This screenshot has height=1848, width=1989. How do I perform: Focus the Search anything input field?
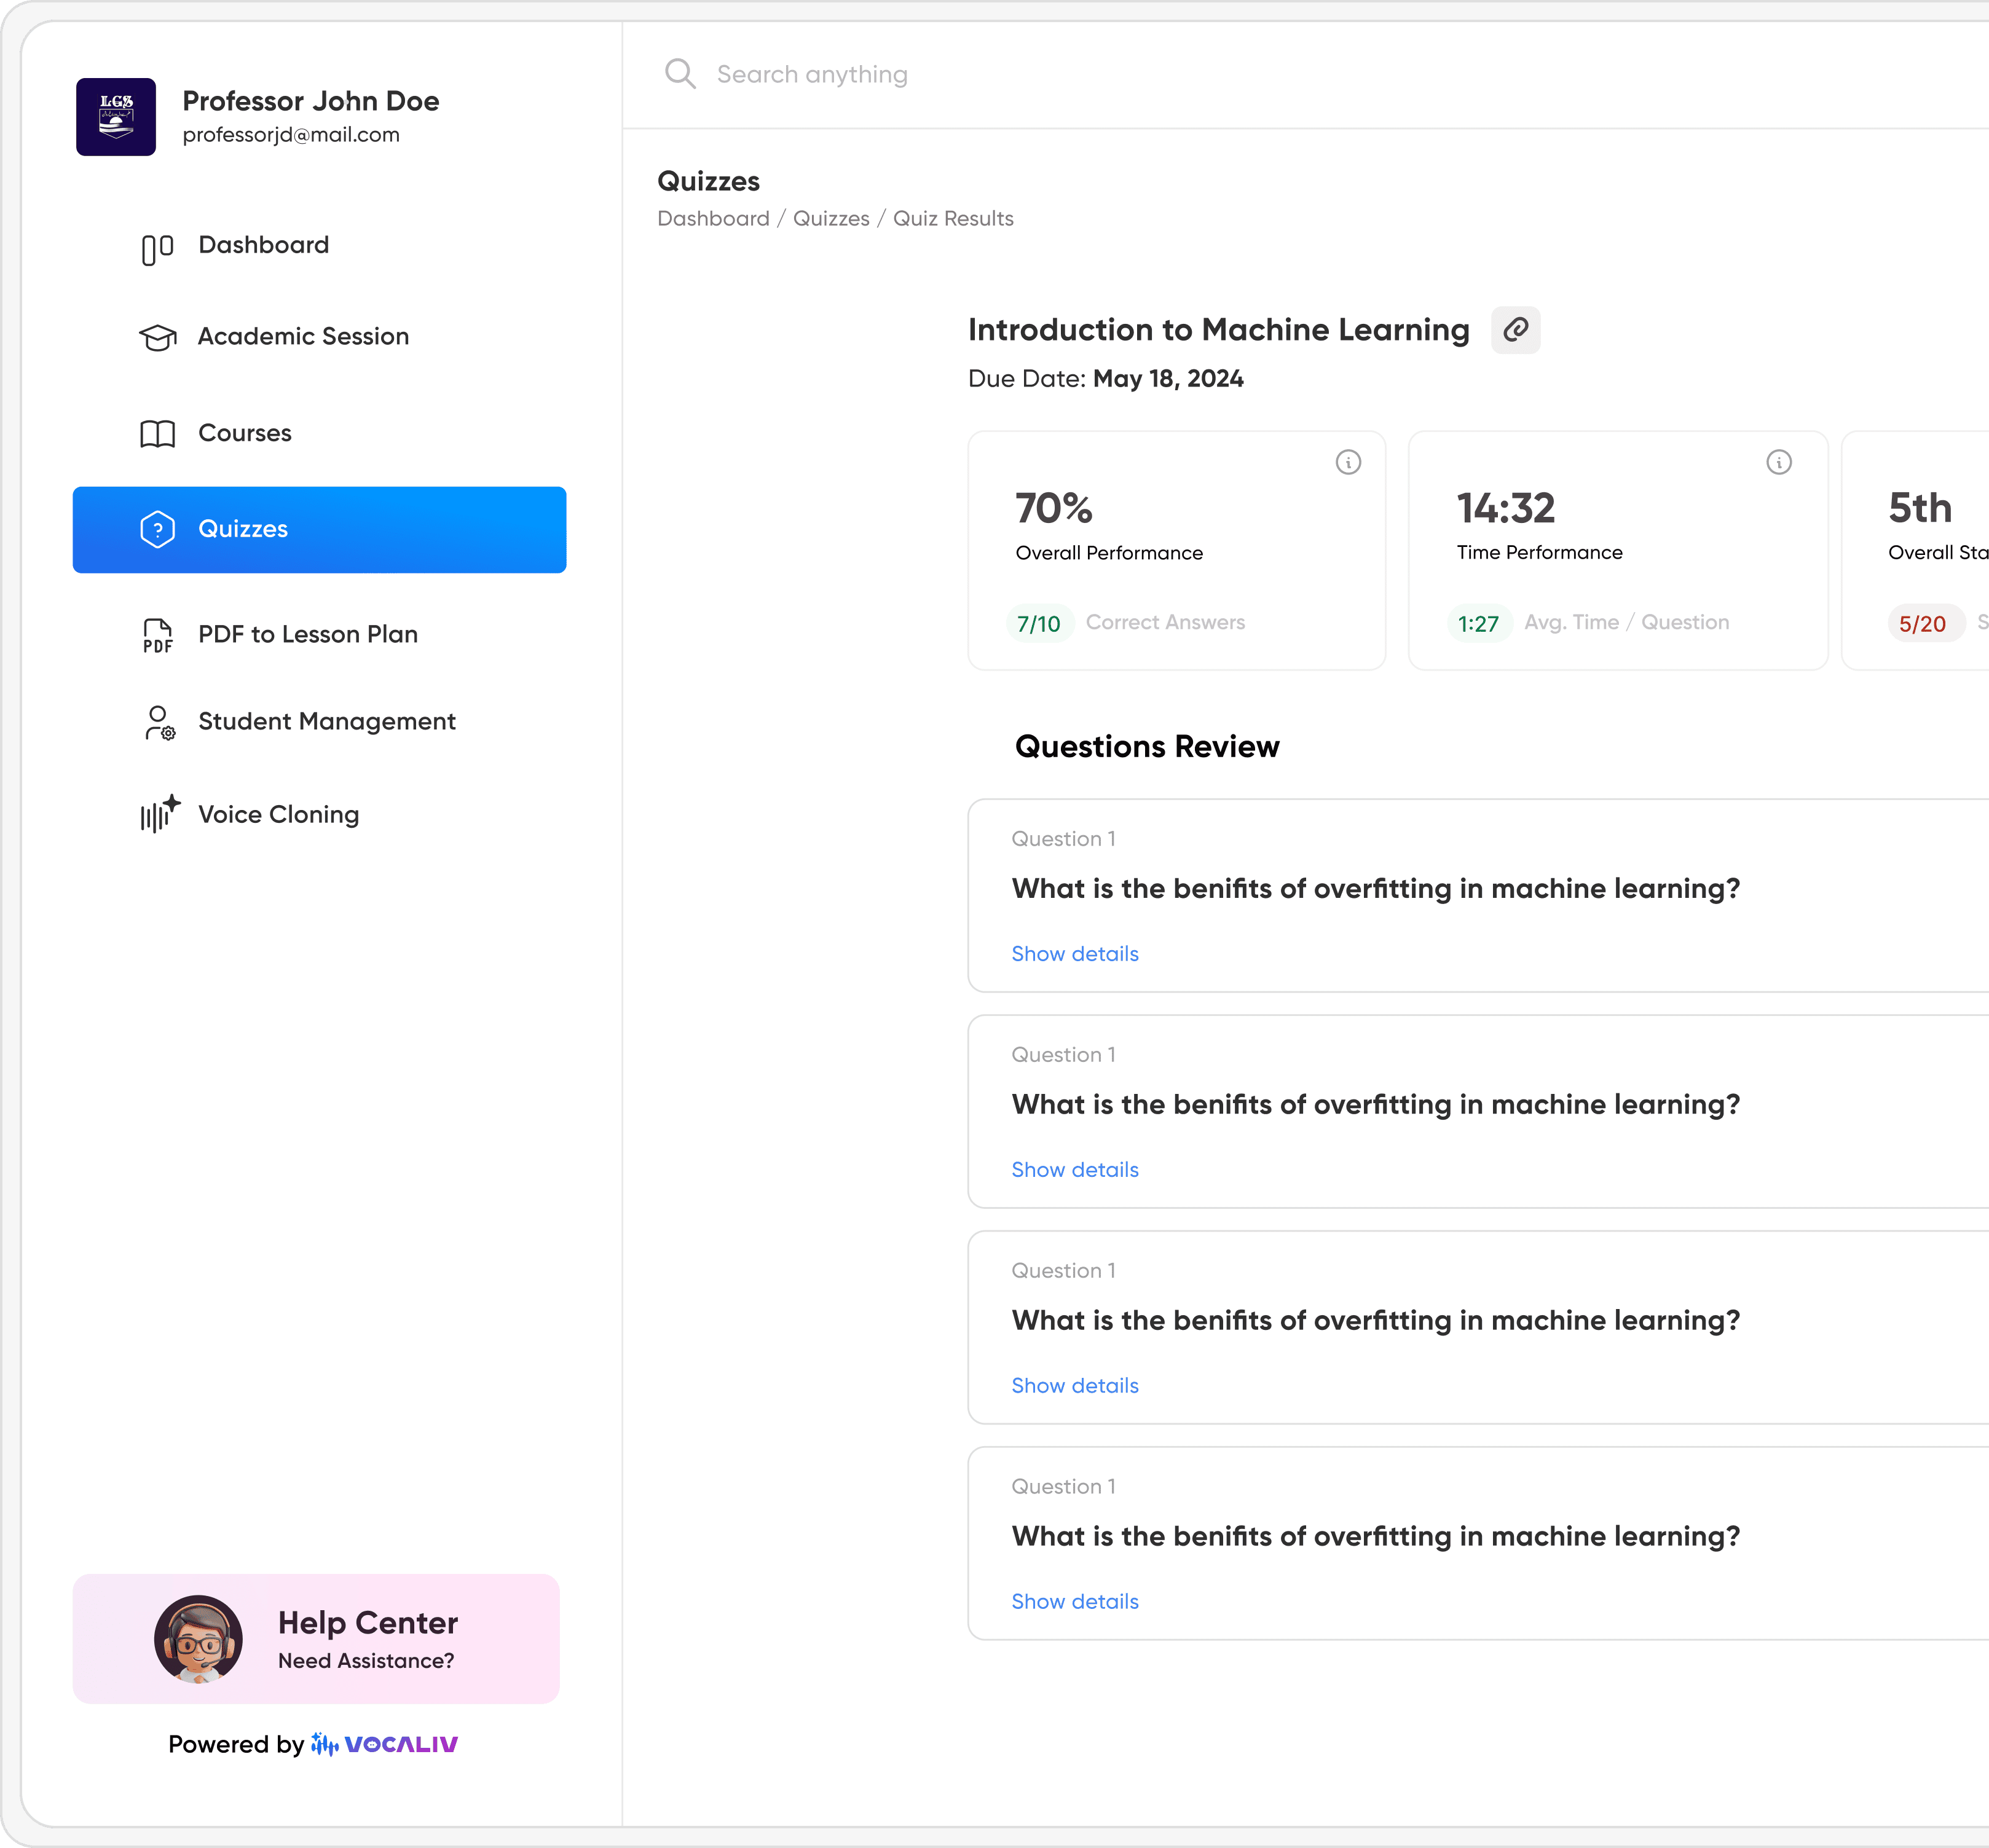(812, 75)
